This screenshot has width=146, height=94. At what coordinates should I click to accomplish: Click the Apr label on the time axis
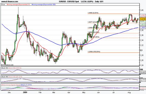point(69,92)
